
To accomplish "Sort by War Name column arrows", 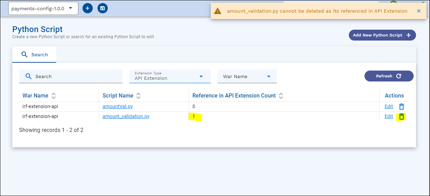I will pos(53,96).
